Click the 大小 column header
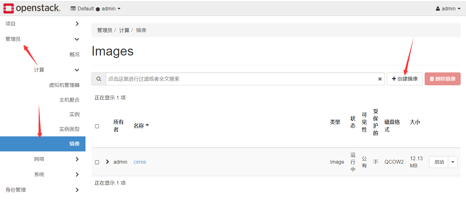 [415, 122]
